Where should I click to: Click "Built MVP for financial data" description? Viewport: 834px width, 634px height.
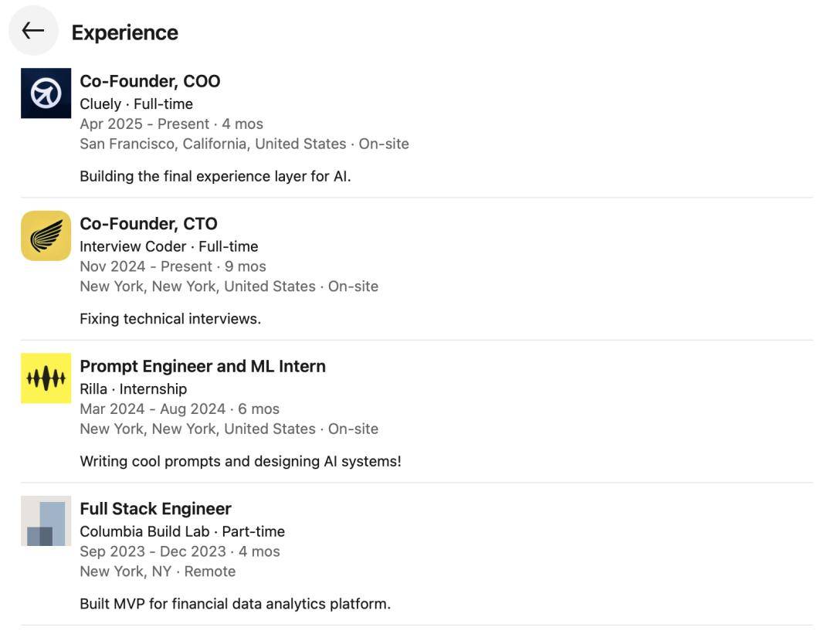coord(235,604)
